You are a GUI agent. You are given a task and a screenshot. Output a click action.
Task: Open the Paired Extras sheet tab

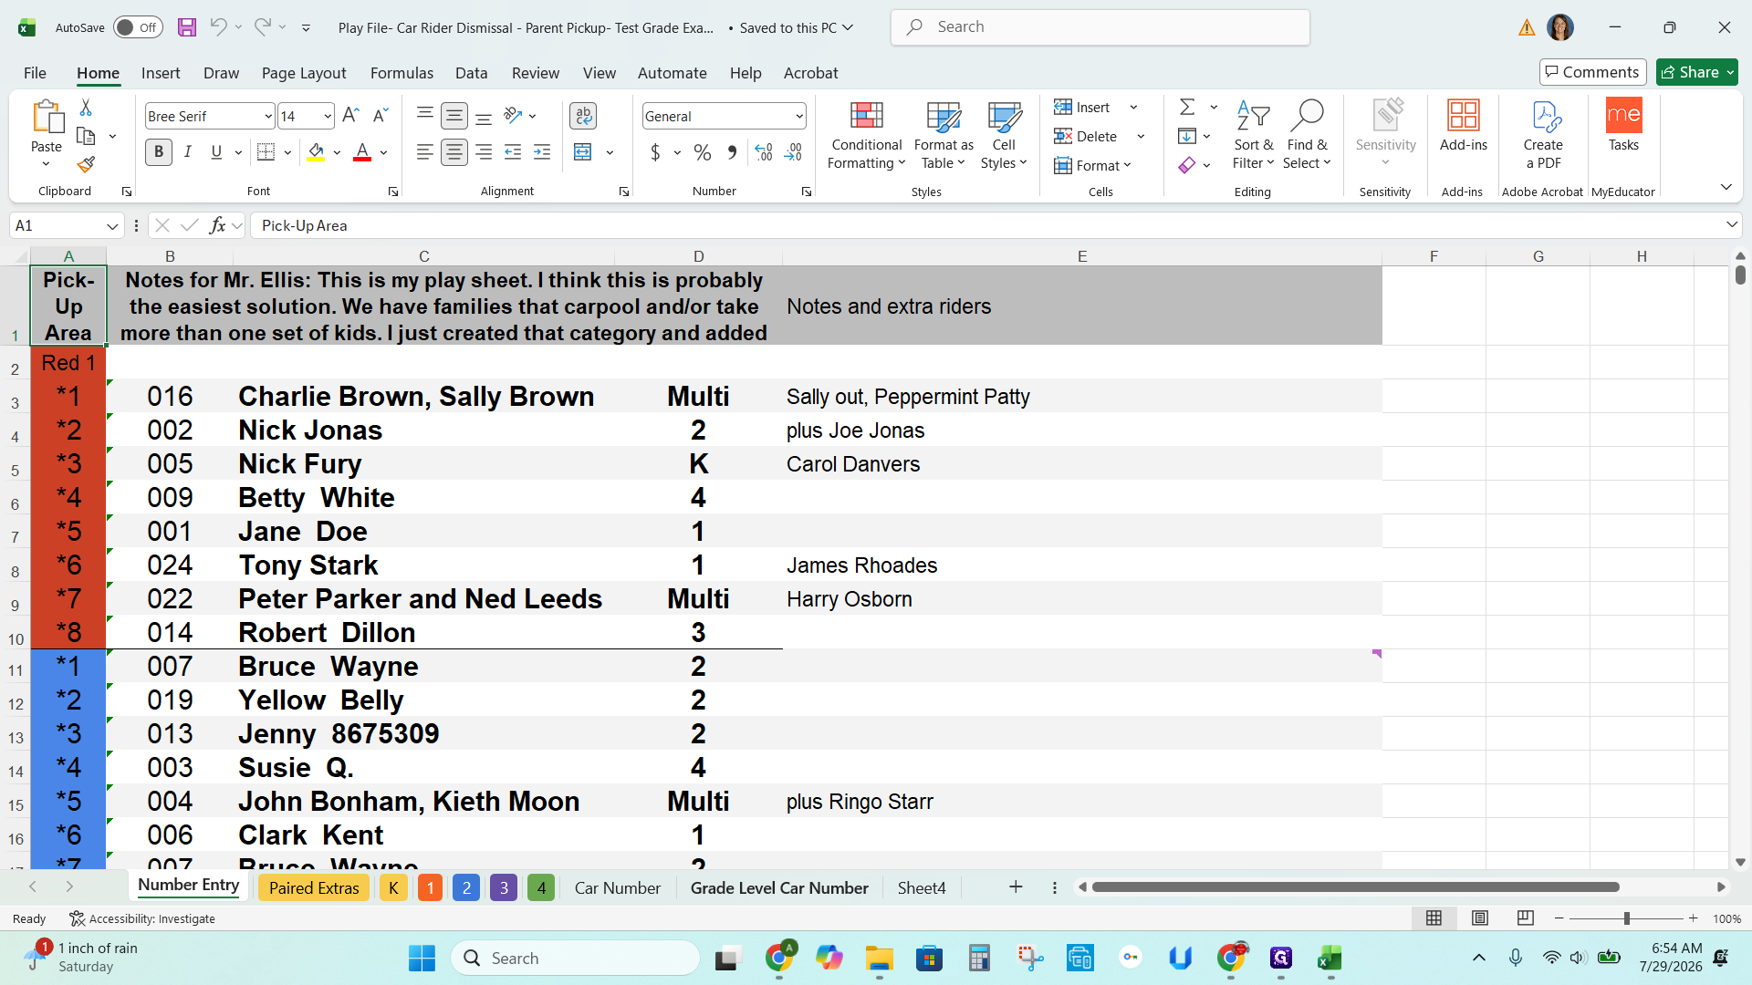coord(314,887)
